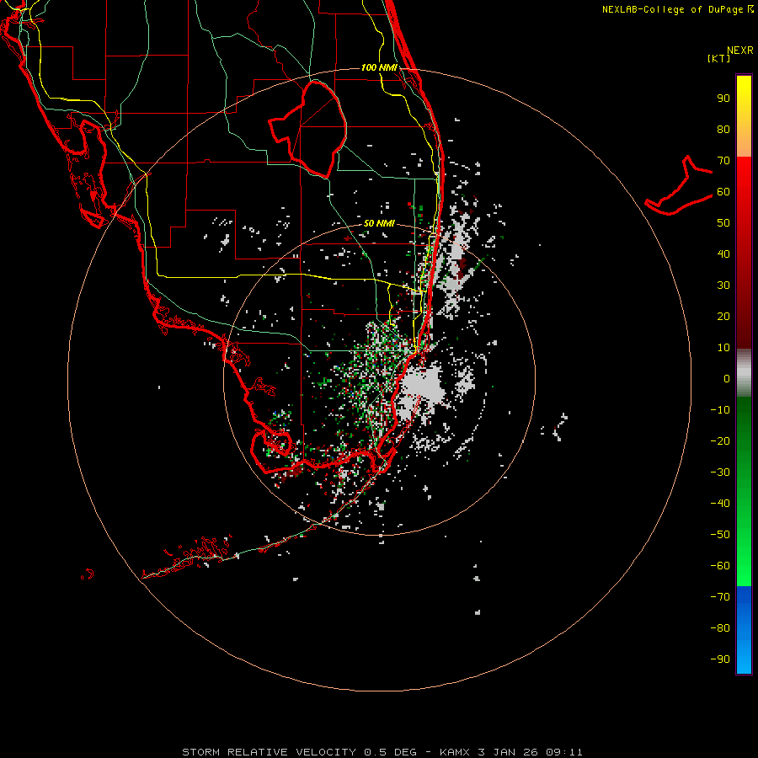Click the -50 value on the velocity scale

[x=720, y=535]
